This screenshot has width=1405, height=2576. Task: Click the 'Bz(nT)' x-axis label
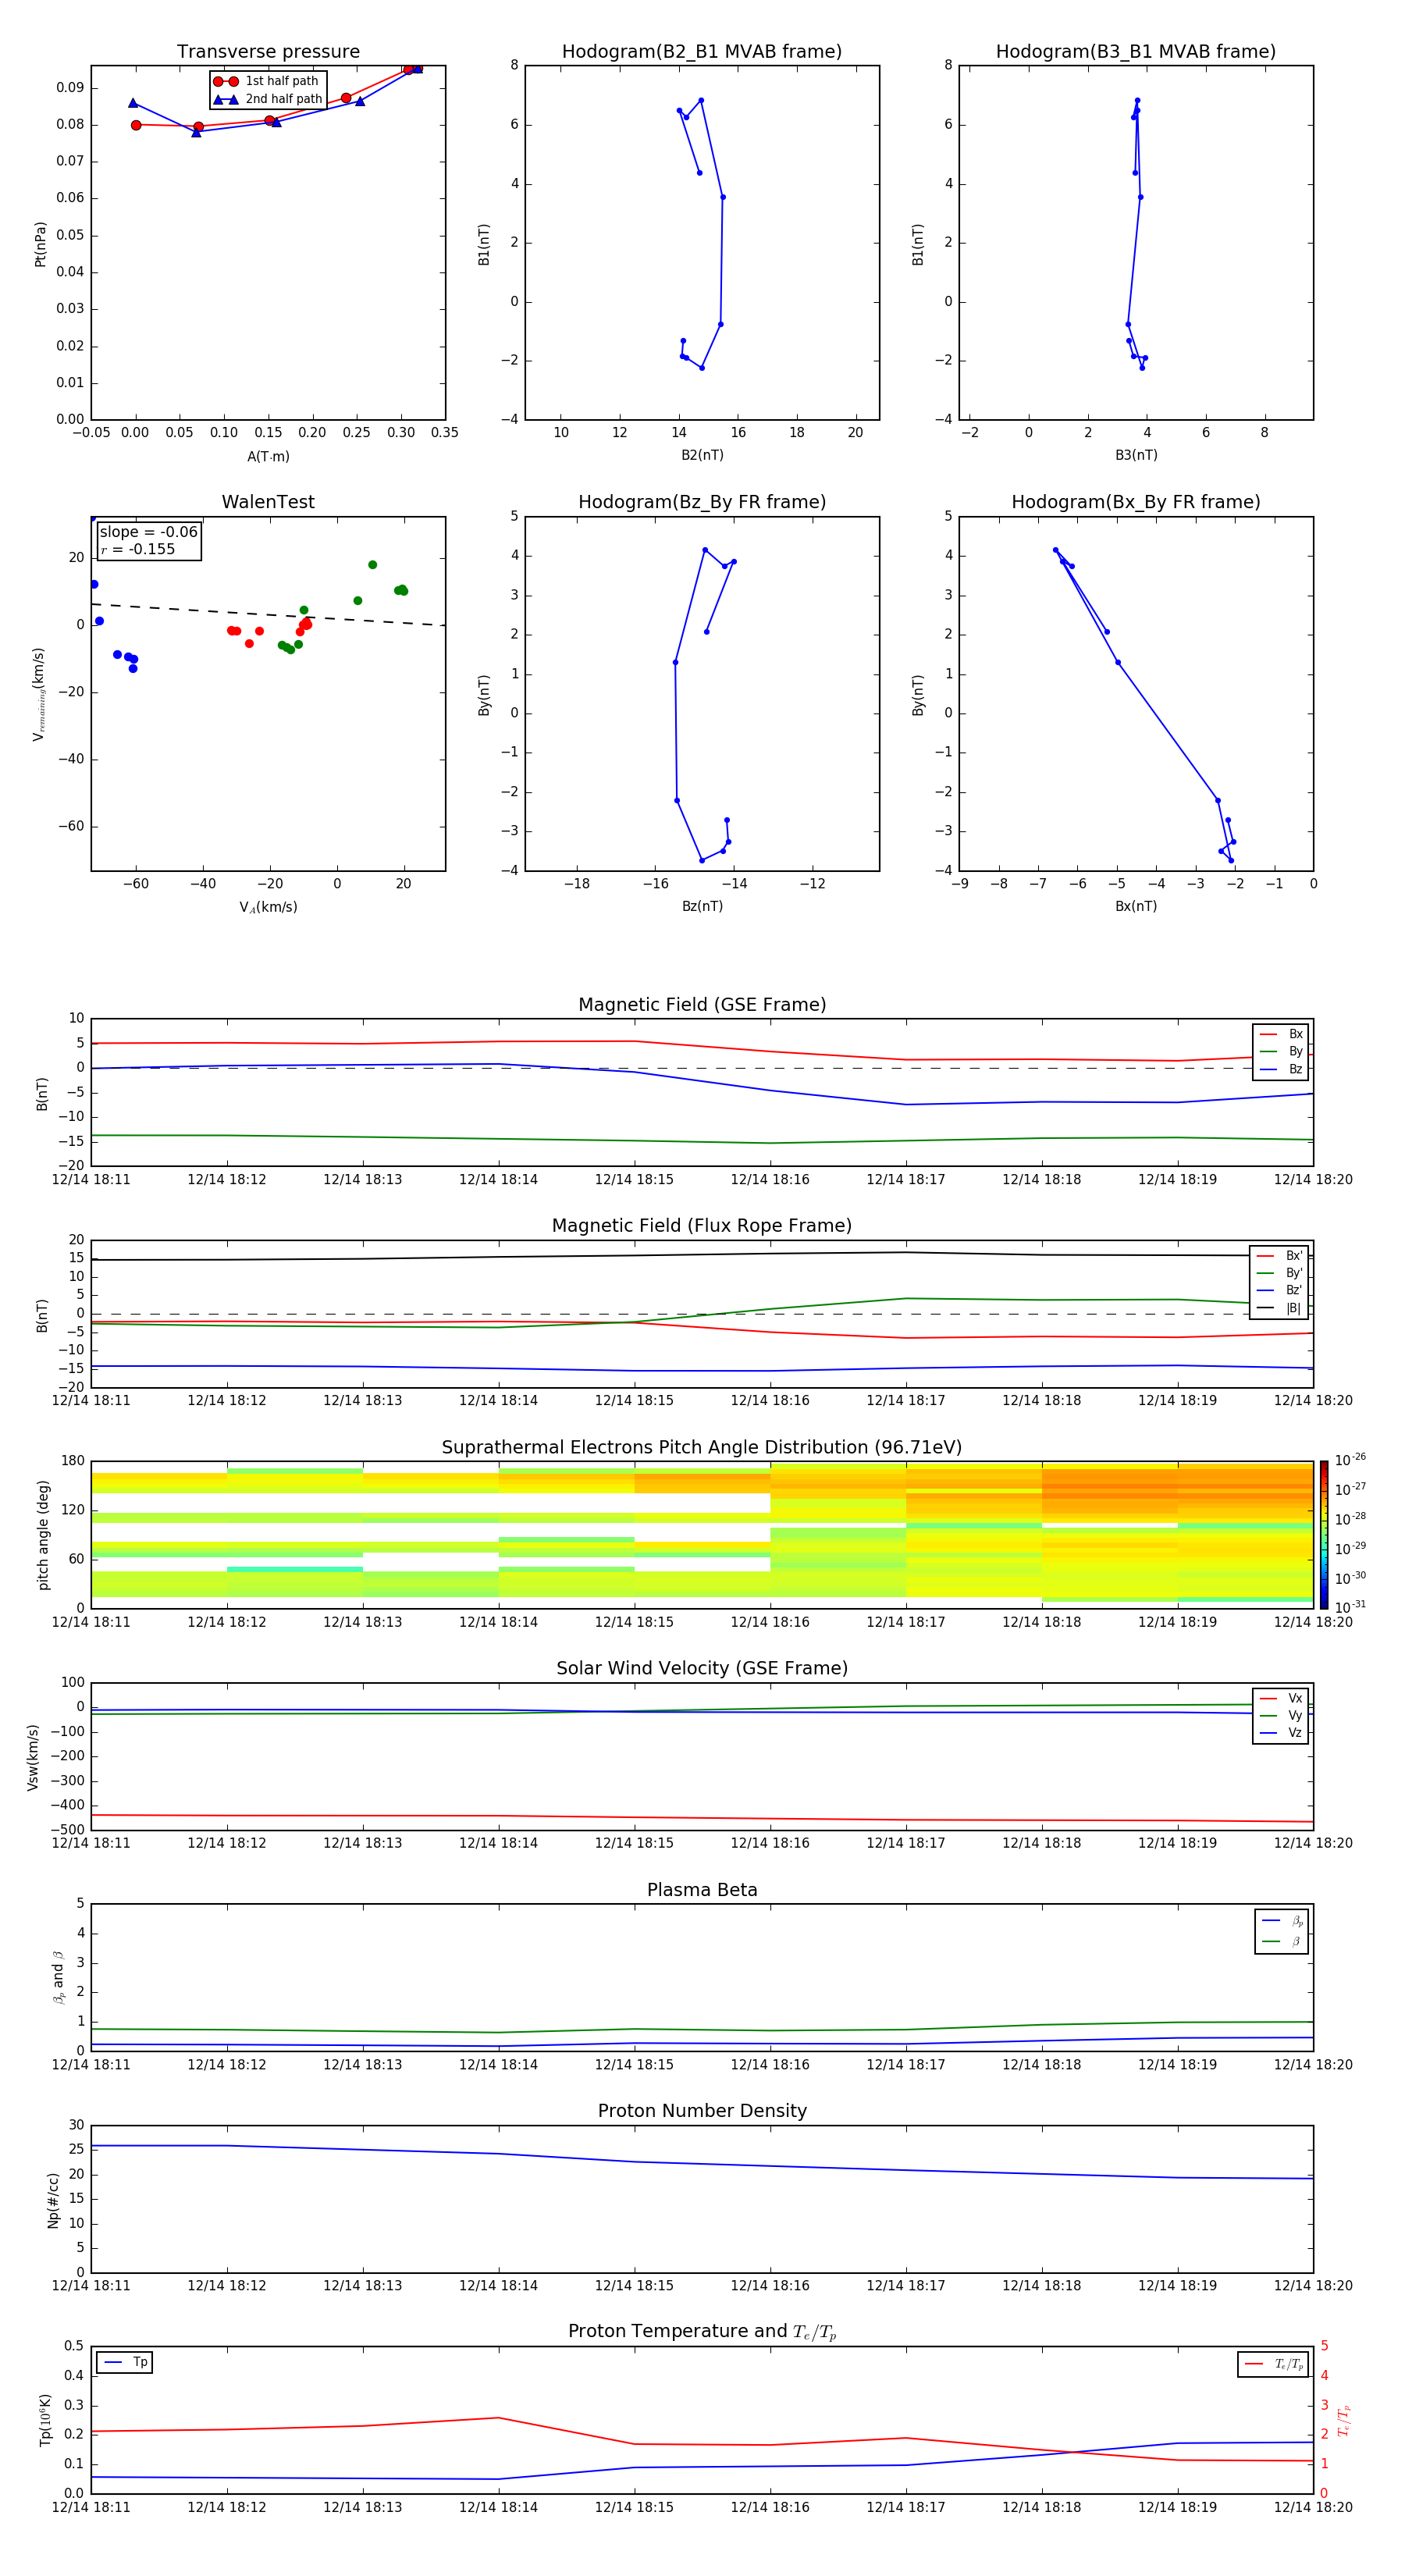702,906
